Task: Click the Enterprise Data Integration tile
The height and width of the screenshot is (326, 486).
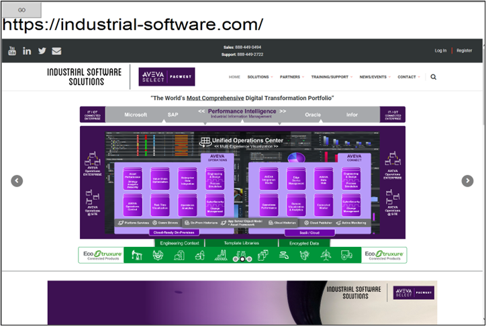Action: tap(187, 179)
